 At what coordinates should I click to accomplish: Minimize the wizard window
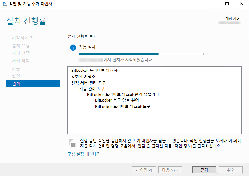point(213,4)
